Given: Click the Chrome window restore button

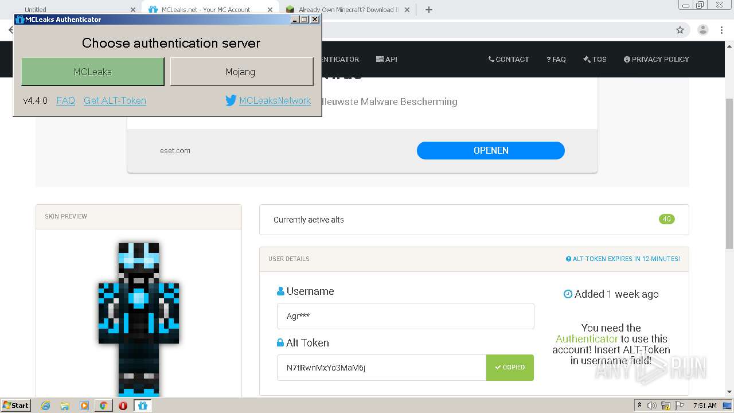Looking at the screenshot, I should [x=700, y=5].
